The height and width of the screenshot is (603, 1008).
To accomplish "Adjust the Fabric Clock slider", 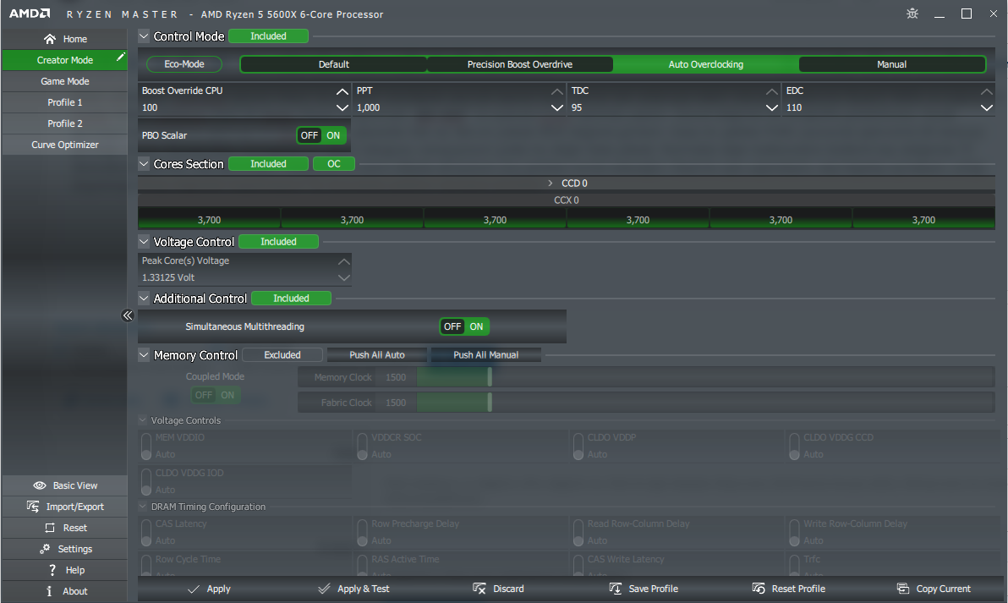I will (490, 403).
